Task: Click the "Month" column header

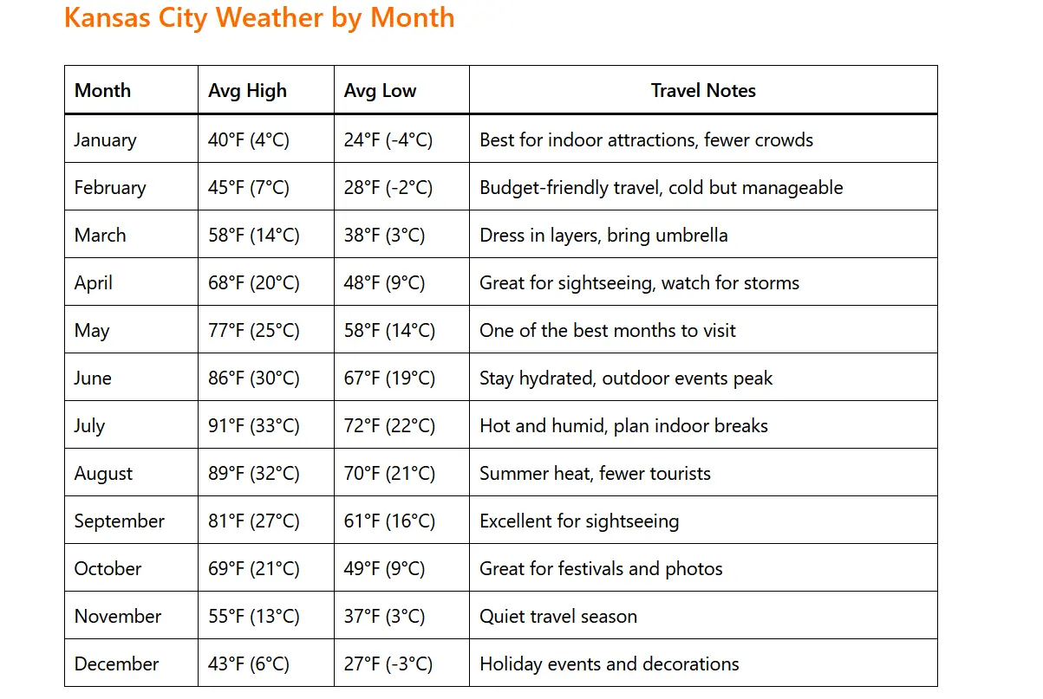Action: pos(102,91)
